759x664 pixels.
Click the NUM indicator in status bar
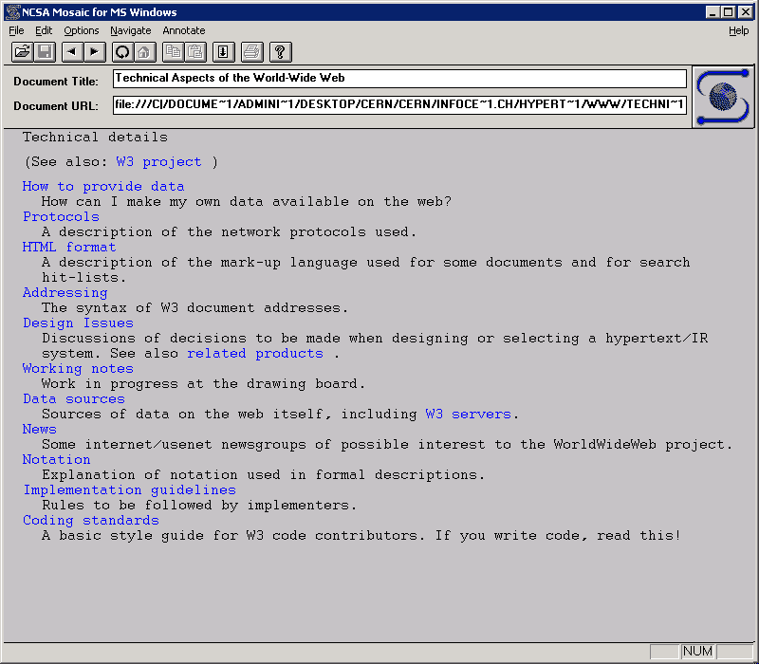(x=697, y=651)
